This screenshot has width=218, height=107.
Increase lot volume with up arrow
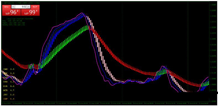click(28, 7)
